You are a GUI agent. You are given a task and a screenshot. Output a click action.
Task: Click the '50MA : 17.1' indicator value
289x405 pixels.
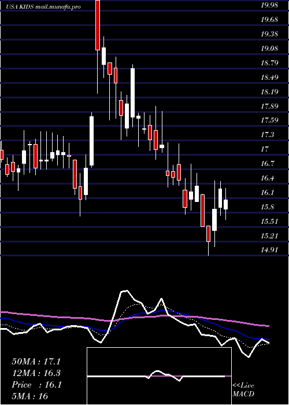[36, 362]
